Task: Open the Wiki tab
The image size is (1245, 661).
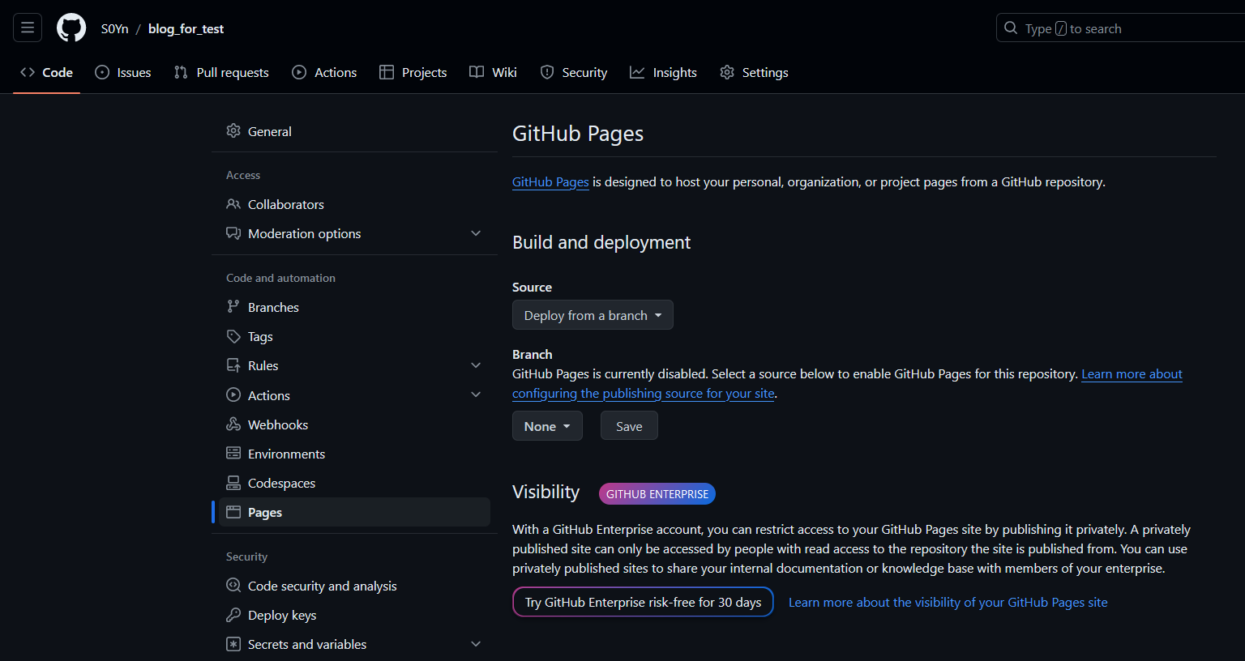Action: 493,72
